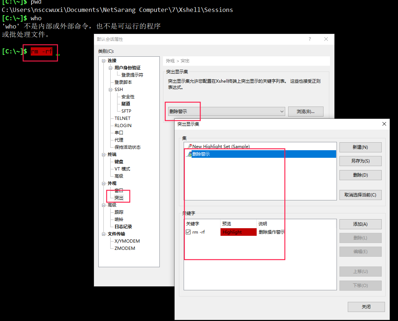Image resolution: width=398 pixels, height=321 pixels.
Task: Select the VT 模式 tree item
Action: pos(122,169)
